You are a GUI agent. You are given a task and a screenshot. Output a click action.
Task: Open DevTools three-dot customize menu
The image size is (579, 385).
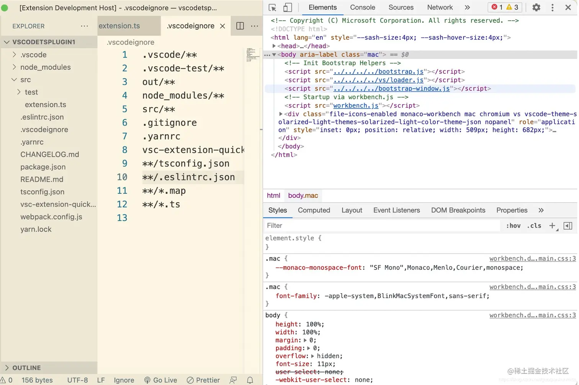(x=552, y=7)
